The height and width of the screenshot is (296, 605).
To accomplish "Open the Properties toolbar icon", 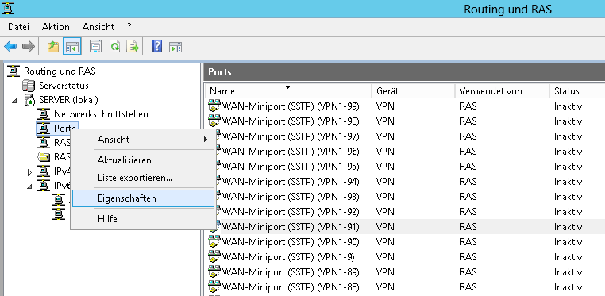I will pos(96,47).
